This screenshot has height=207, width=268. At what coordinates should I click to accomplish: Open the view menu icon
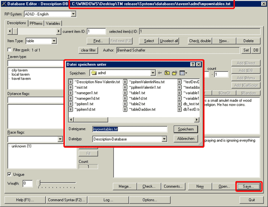coord(183,73)
